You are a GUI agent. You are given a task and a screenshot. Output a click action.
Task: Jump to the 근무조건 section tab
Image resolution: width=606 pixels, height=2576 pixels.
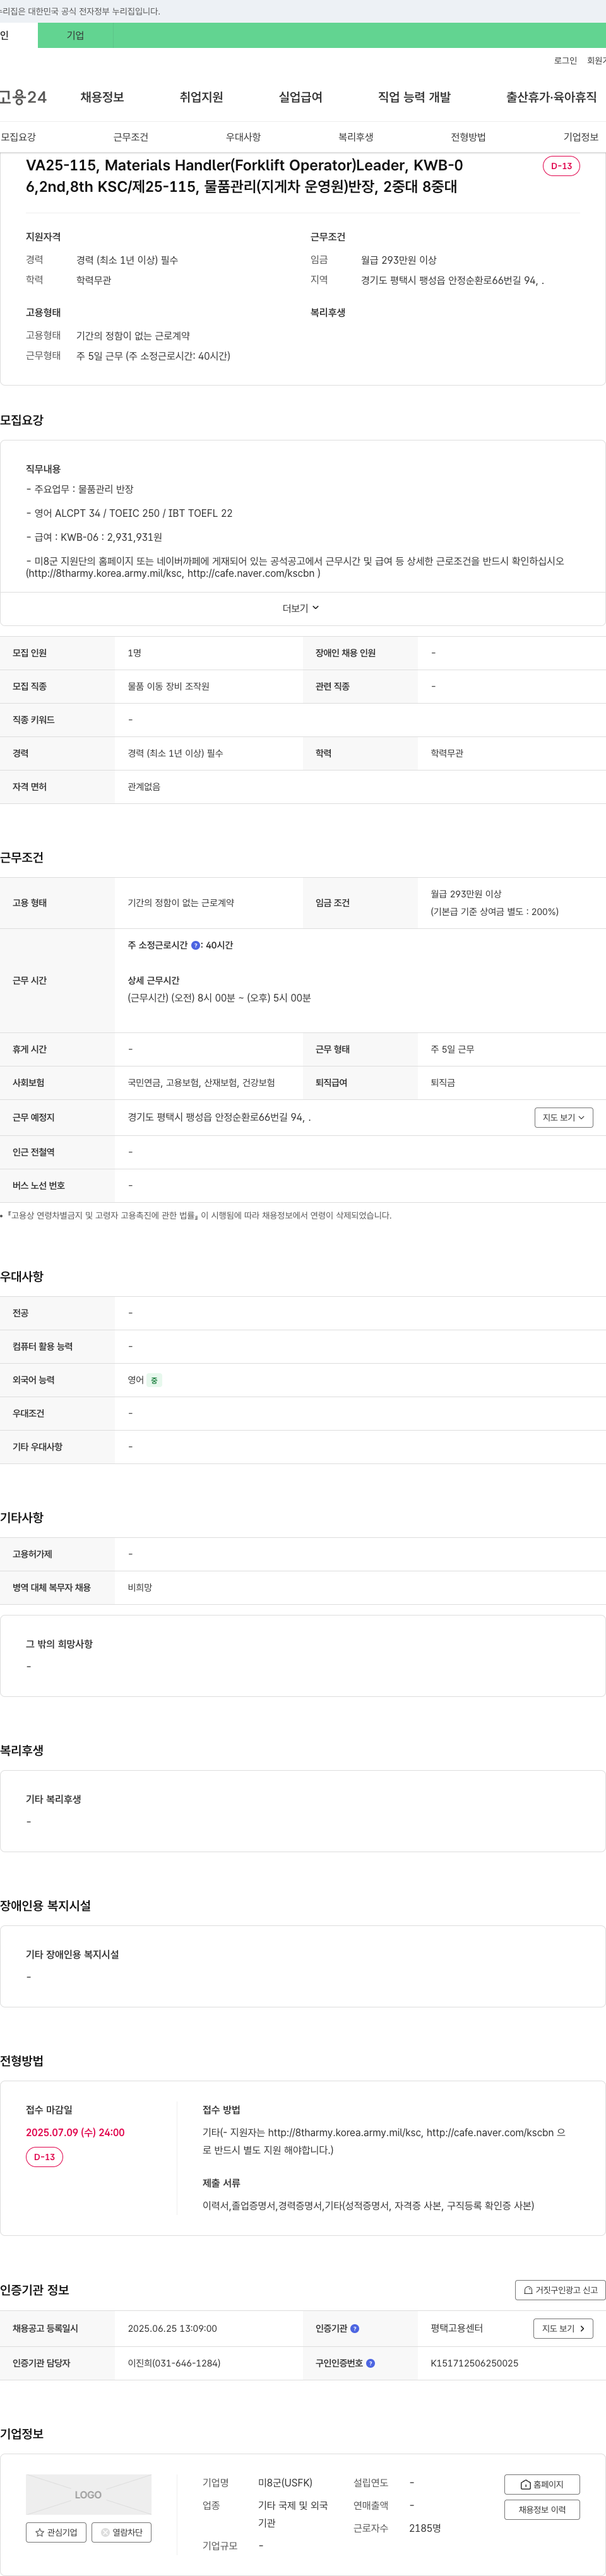pyautogui.click(x=131, y=137)
